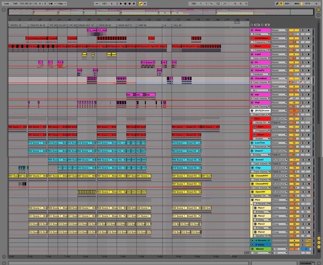Toggle the computer MIDI keyboard icon
The width and height of the screenshot is (323, 265).
[x=281, y=3]
